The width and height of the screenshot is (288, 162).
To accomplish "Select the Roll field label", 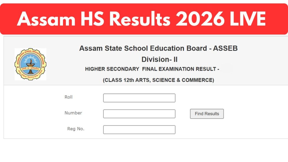I will tap(69, 97).
